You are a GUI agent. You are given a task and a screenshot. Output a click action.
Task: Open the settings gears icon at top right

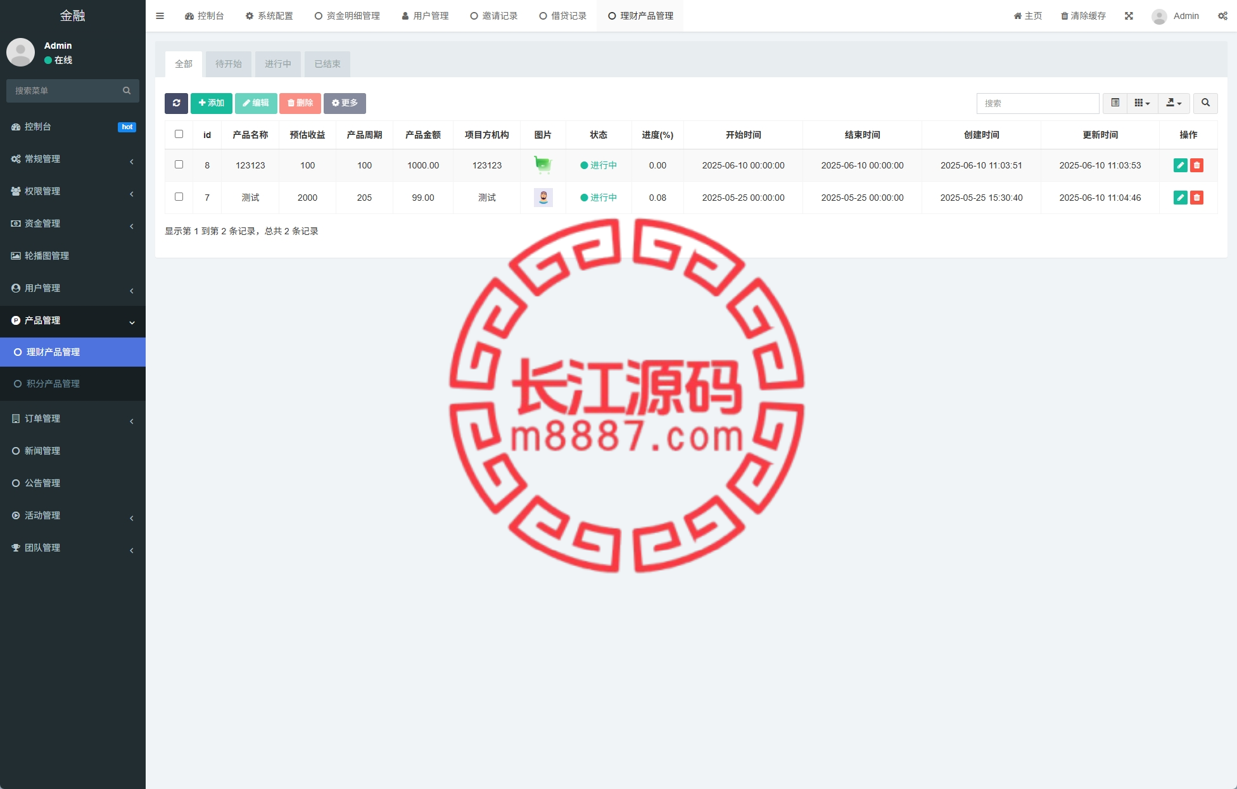pos(1222,16)
